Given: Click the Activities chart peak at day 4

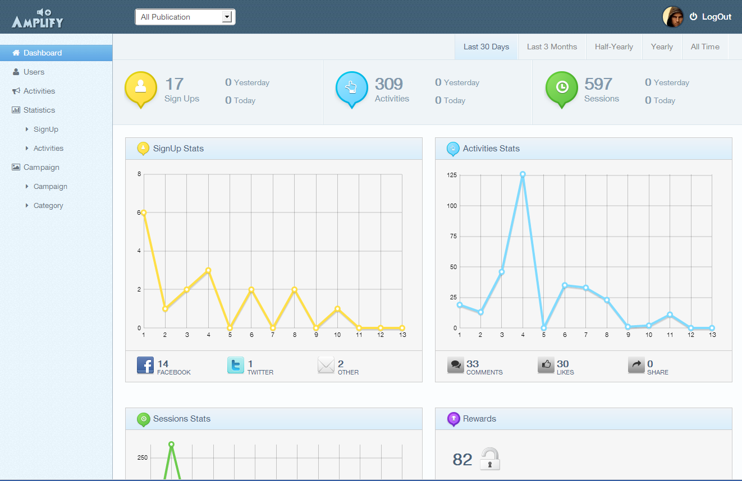Looking at the screenshot, I should (523, 174).
